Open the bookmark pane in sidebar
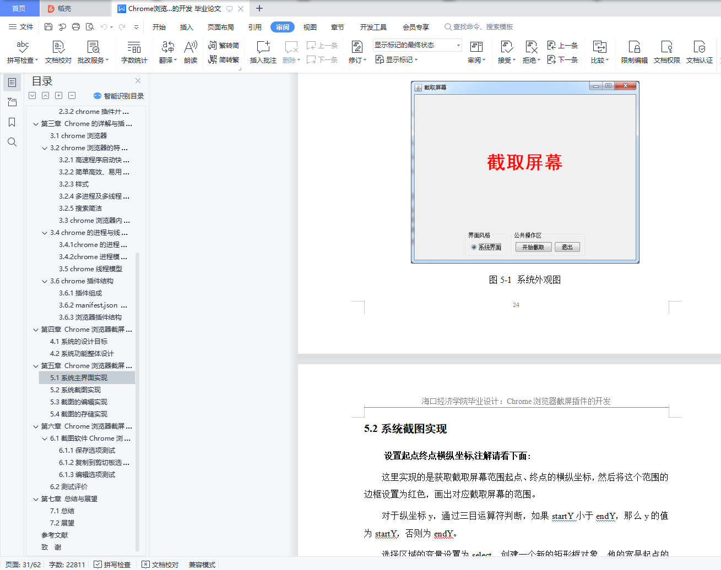This screenshot has width=721, height=570. (x=12, y=122)
